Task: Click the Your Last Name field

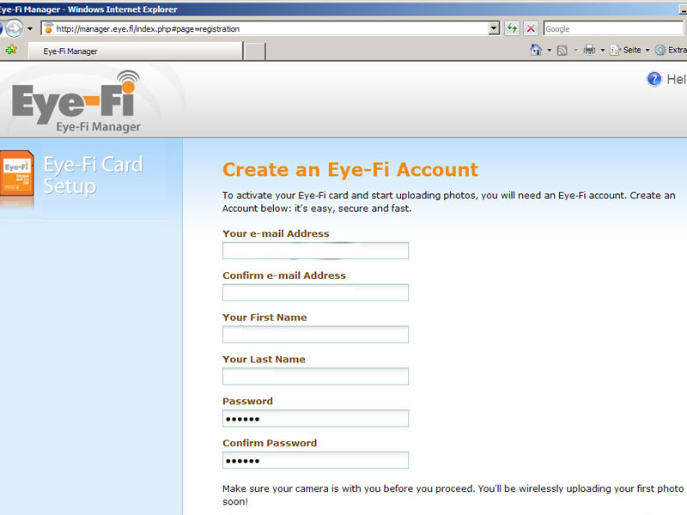Action: pos(315,376)
